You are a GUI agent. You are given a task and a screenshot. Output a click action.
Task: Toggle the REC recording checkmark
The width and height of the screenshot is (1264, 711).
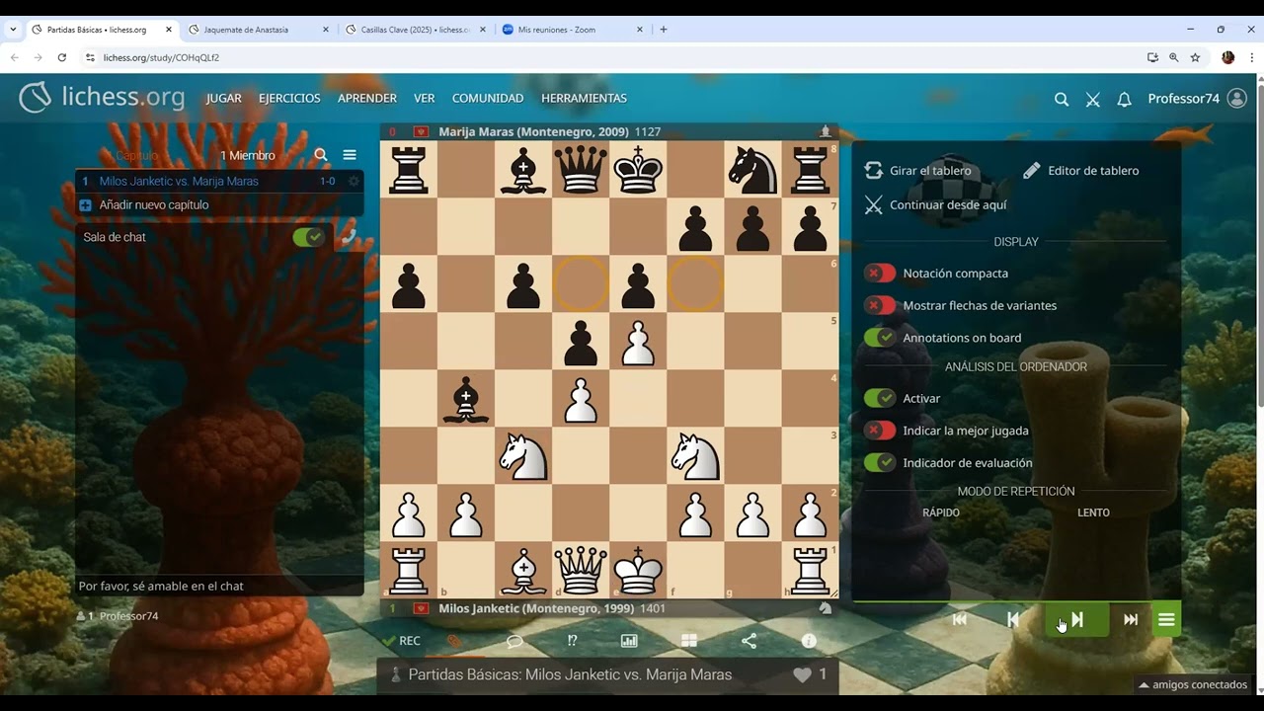389,641
